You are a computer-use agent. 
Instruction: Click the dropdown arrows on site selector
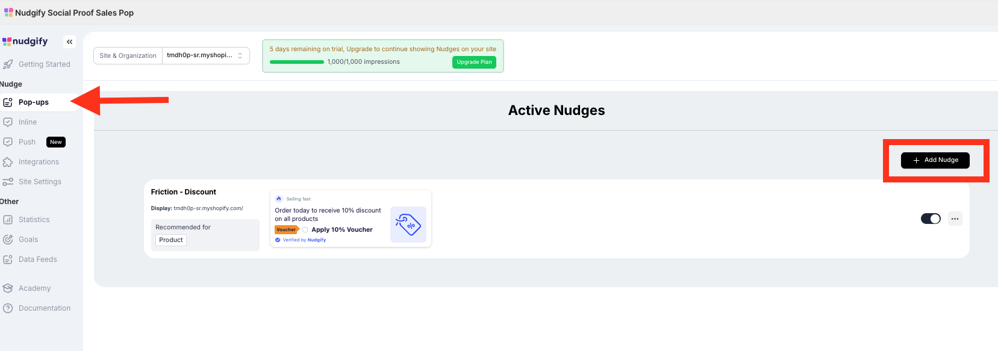point(240,55)
